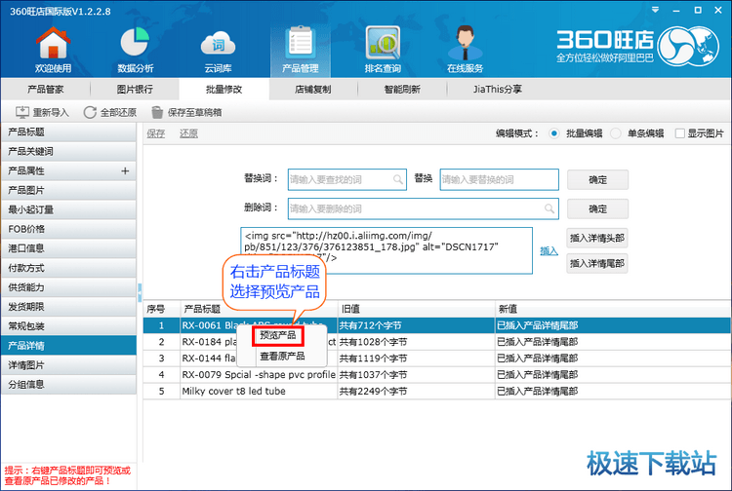Click cell 共有1119个字节
The height and width of the screenshot is (491, 732).
[417, 359]
